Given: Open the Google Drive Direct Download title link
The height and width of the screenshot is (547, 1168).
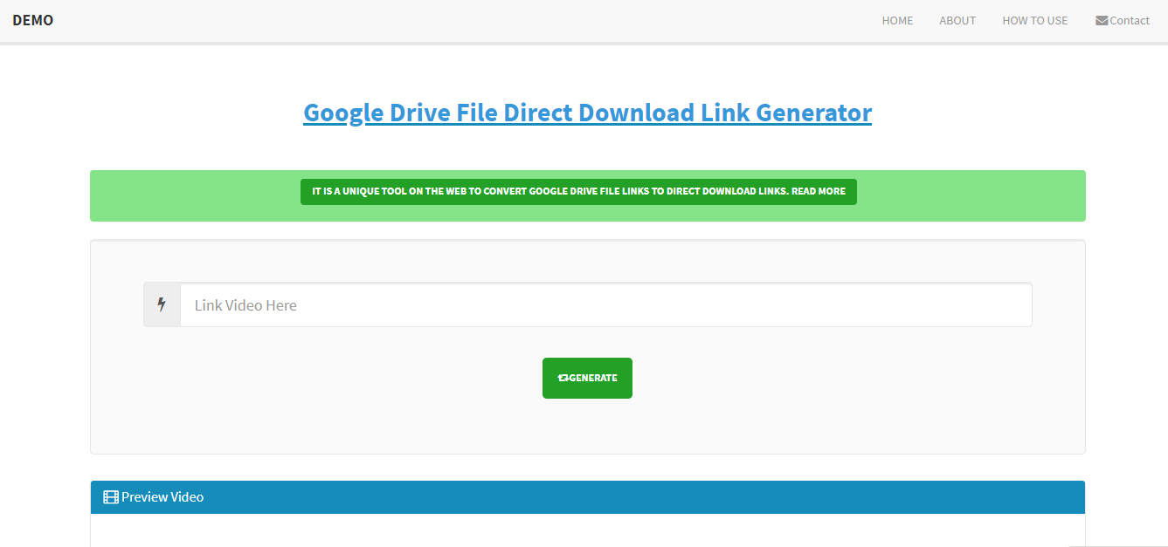Looking at the screenshot, I should pos(587,113).
